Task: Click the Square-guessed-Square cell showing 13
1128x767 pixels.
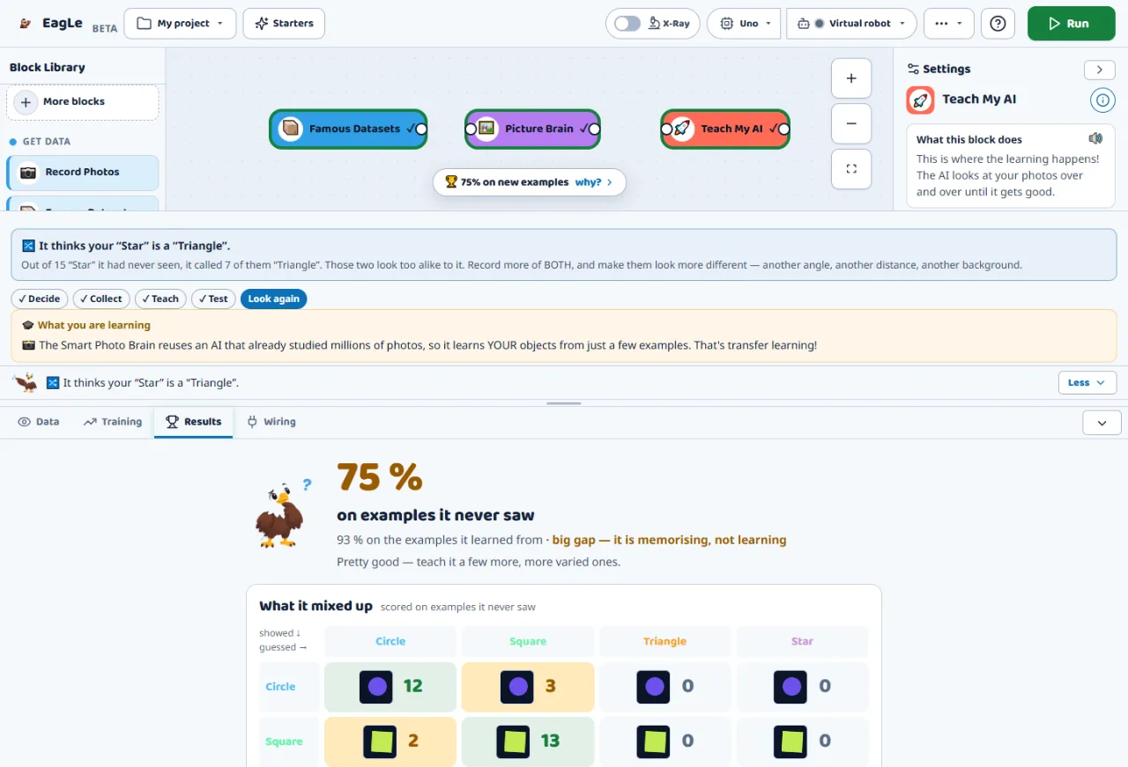Action: click(528, 741)
